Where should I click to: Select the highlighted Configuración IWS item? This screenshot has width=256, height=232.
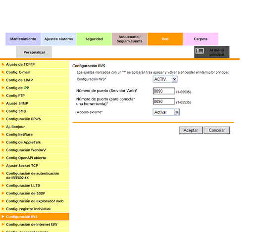click(35, 217)
